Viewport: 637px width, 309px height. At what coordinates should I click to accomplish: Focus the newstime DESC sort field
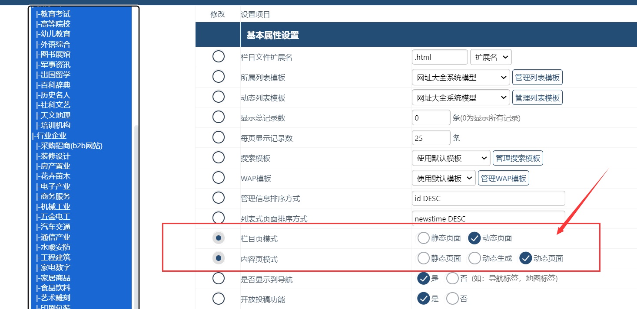coord(488,218)
